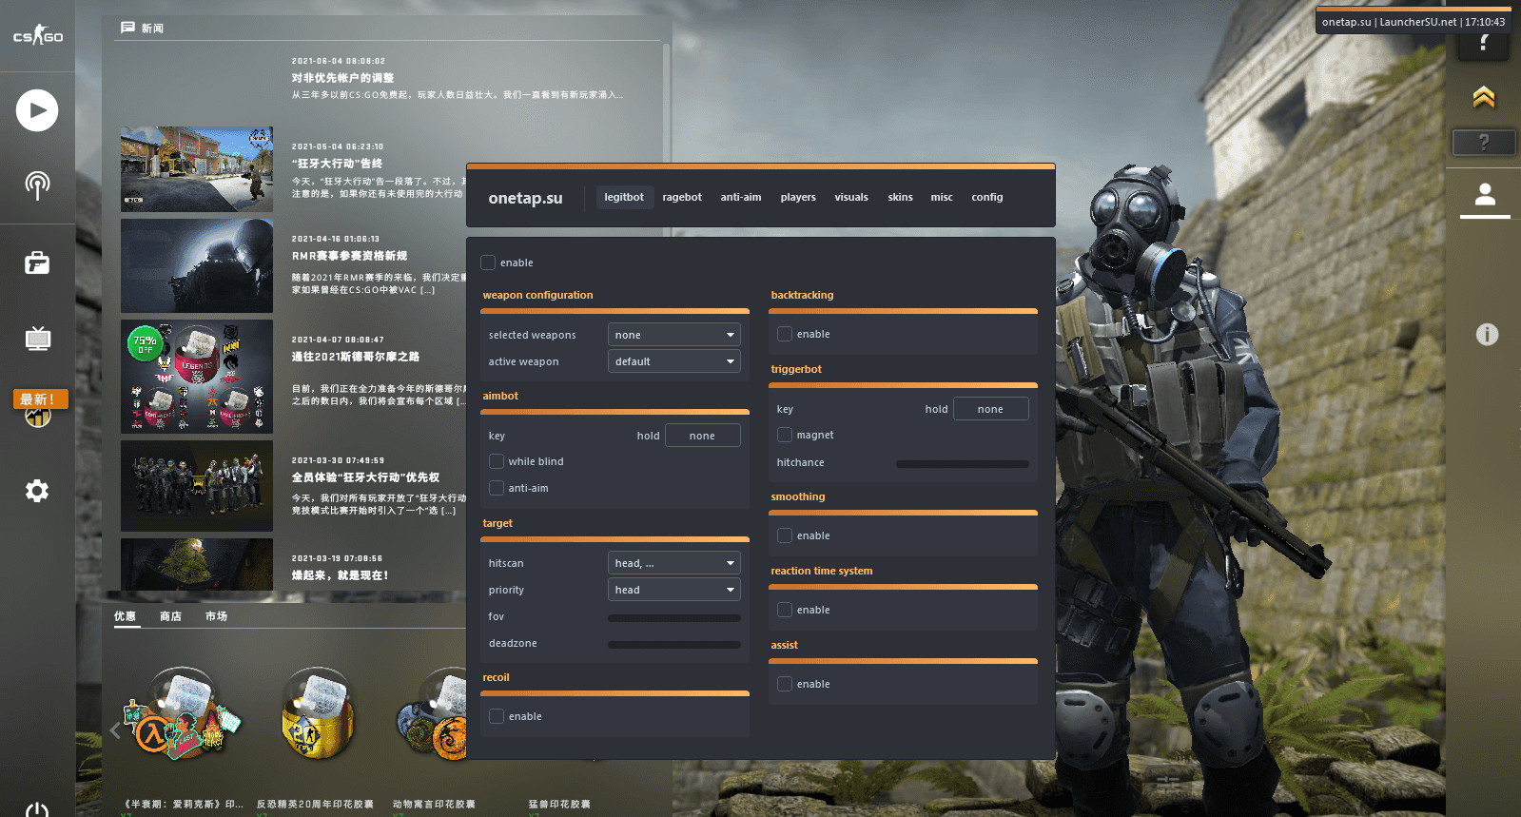Enable the legitbot master checkbox
Screen dimensions: 1521x817
point(488,263)
